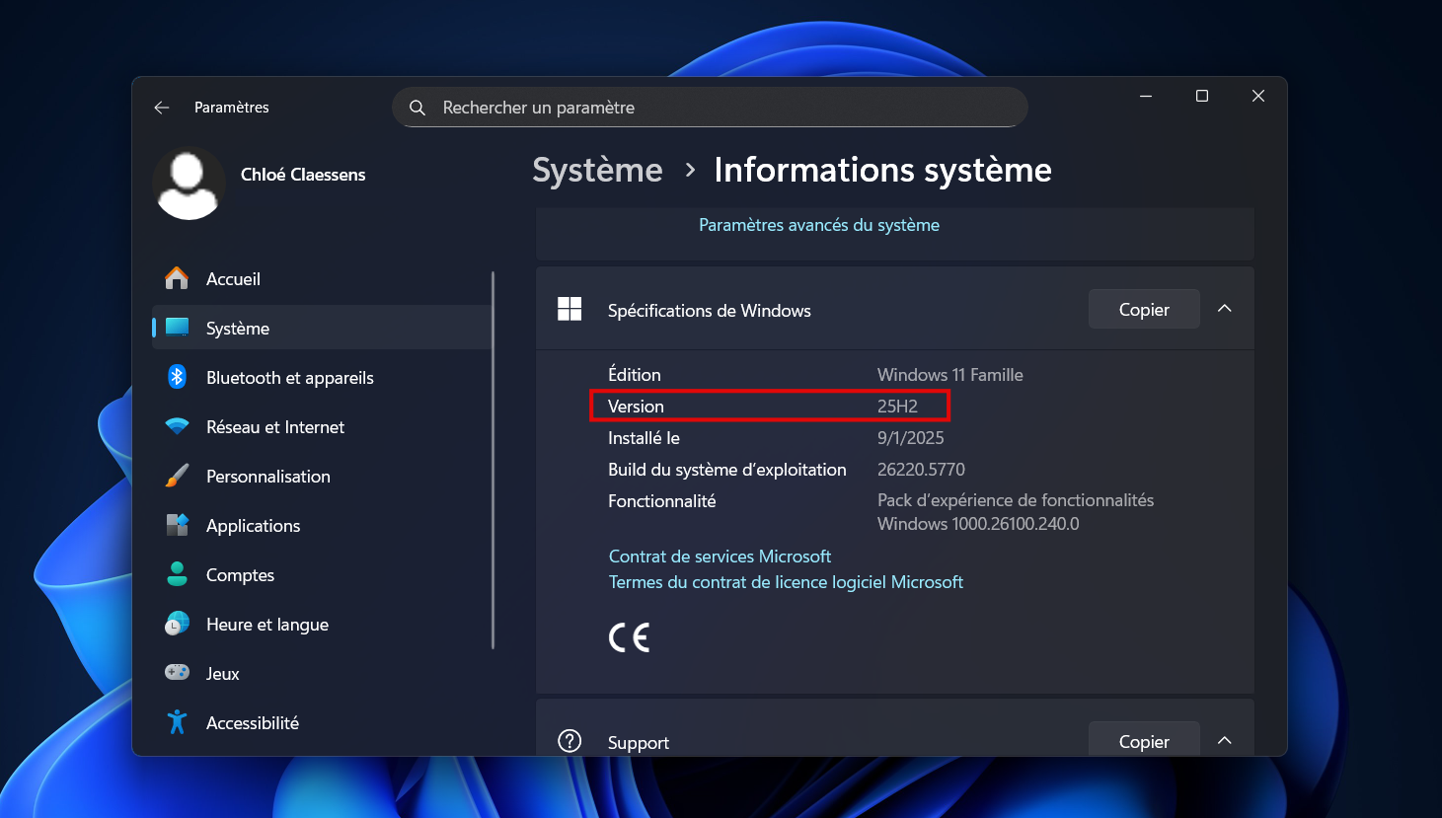1442x818 pixels.
Task: Go to Applications section
Action: point(254,525)
